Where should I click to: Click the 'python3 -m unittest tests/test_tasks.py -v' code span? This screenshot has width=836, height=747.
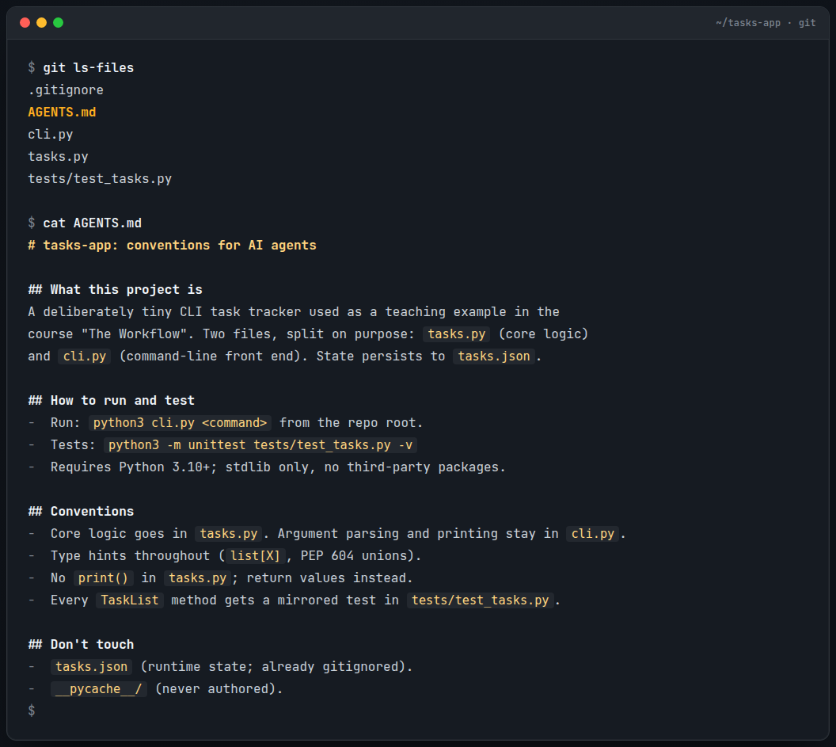[x=260, y=445]
